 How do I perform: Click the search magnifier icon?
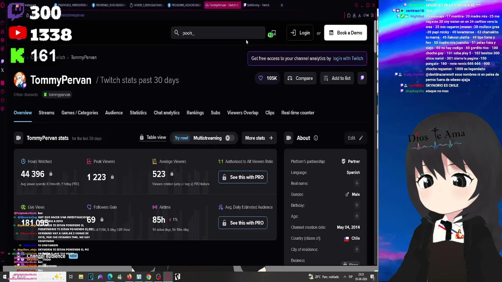pos(176,33)
